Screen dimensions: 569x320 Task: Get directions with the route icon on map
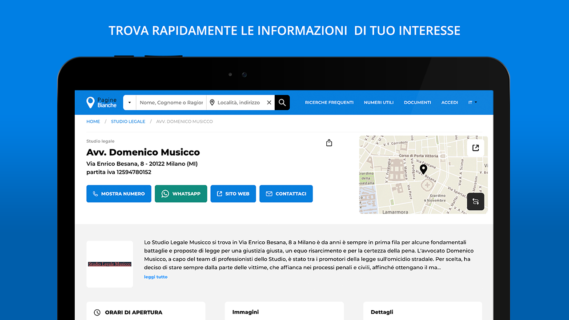[x=476, y=202]
